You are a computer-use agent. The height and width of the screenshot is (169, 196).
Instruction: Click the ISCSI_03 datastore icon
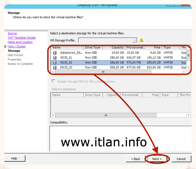tap(55, 68)
